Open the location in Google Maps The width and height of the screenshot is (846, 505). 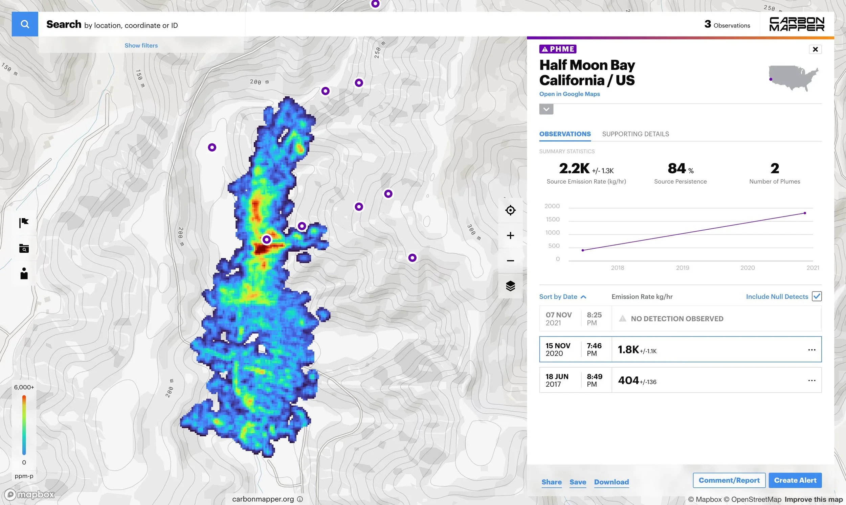coord(569,94)
